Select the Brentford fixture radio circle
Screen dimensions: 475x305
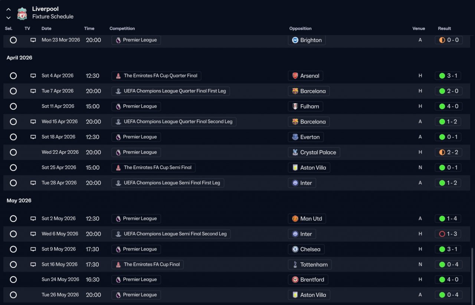point(13,280)
